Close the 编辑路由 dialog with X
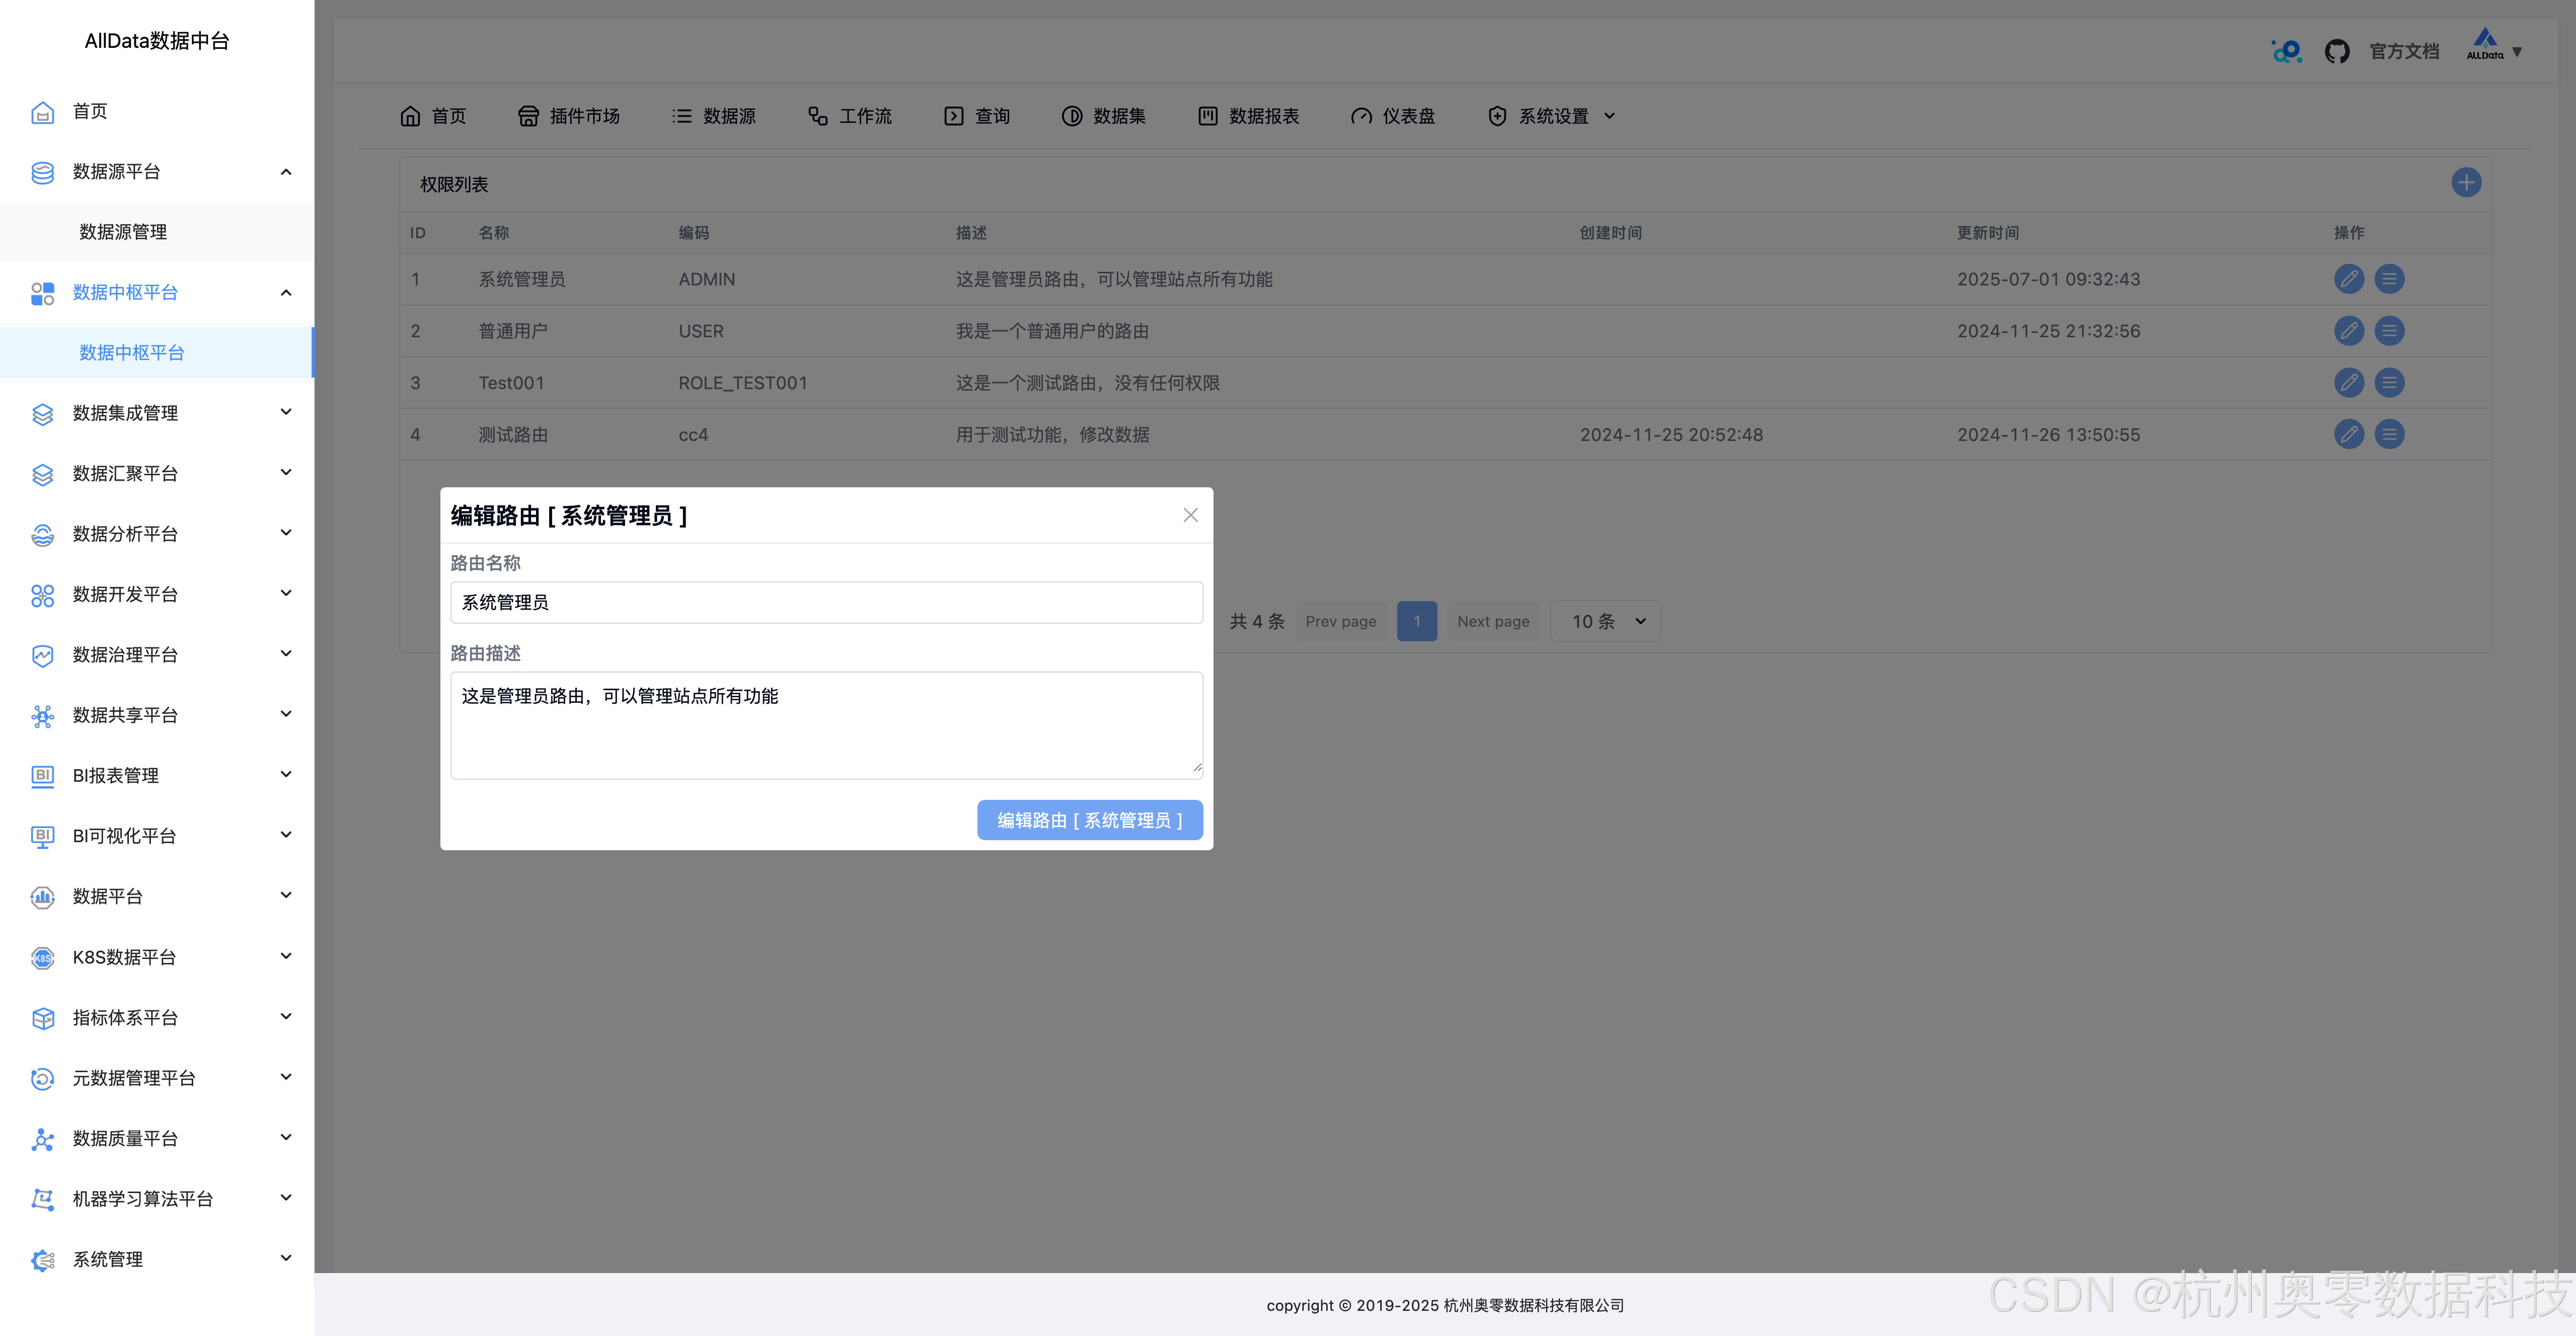 (1190, 515)
